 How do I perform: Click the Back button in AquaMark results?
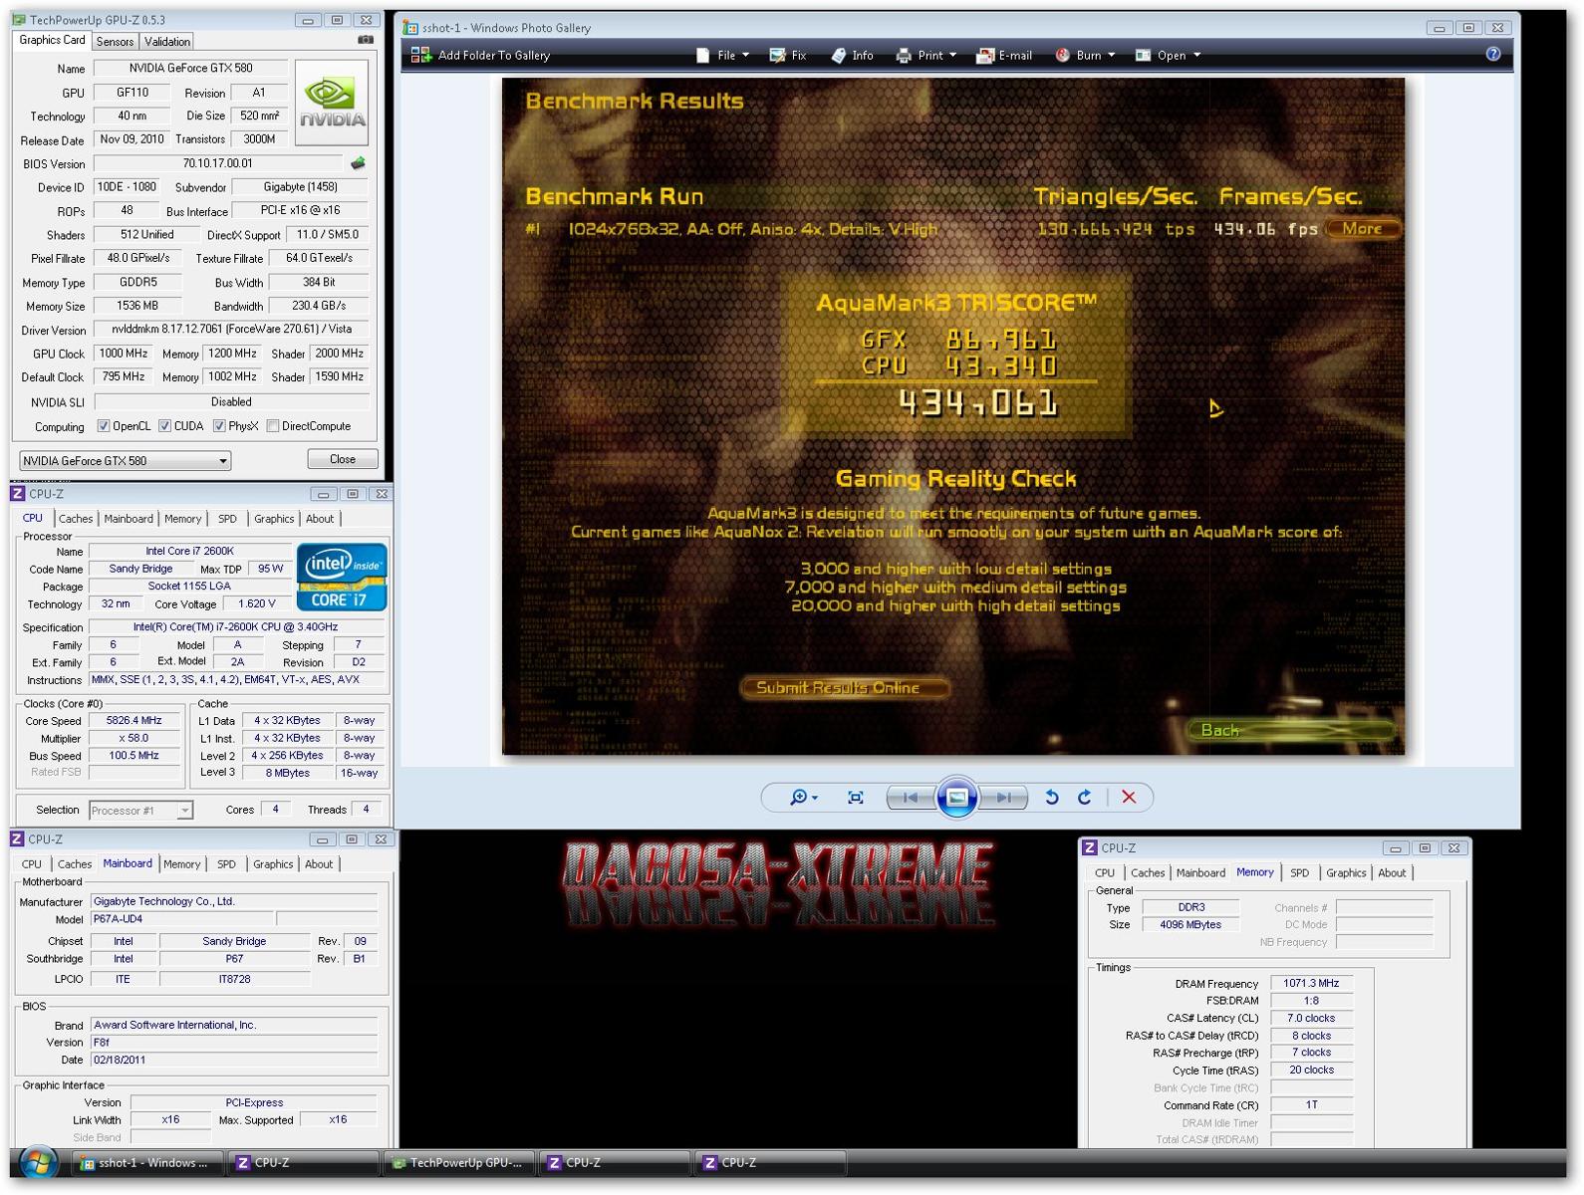pos(1289,731)
